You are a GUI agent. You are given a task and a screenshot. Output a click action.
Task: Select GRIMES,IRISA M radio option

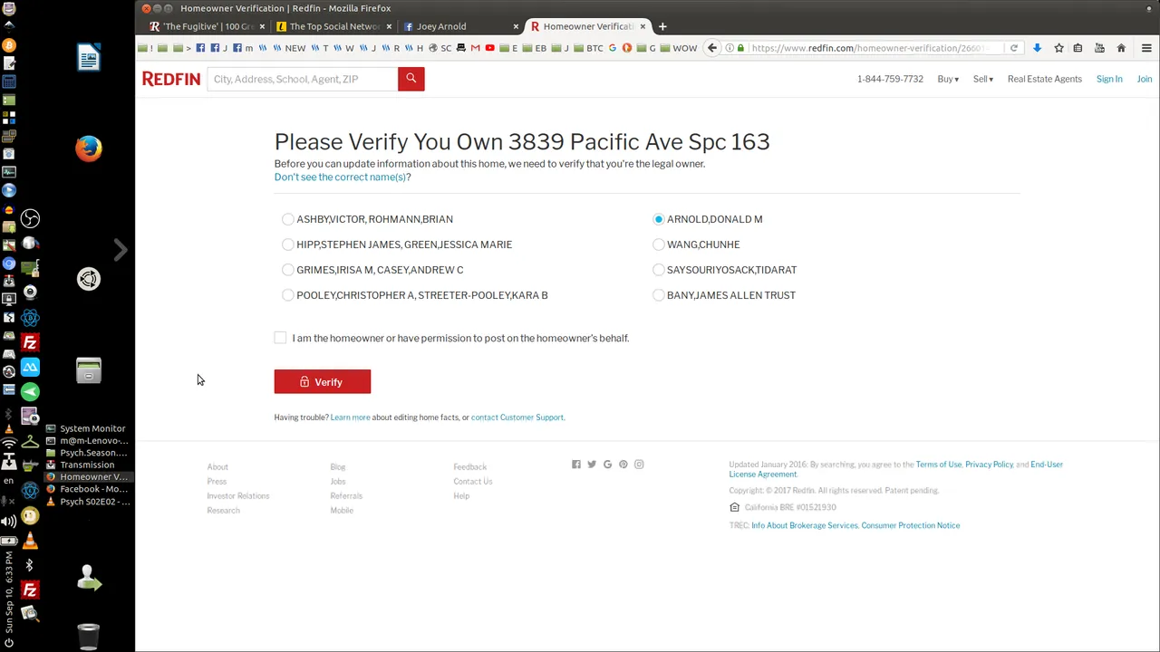[288, 270]
